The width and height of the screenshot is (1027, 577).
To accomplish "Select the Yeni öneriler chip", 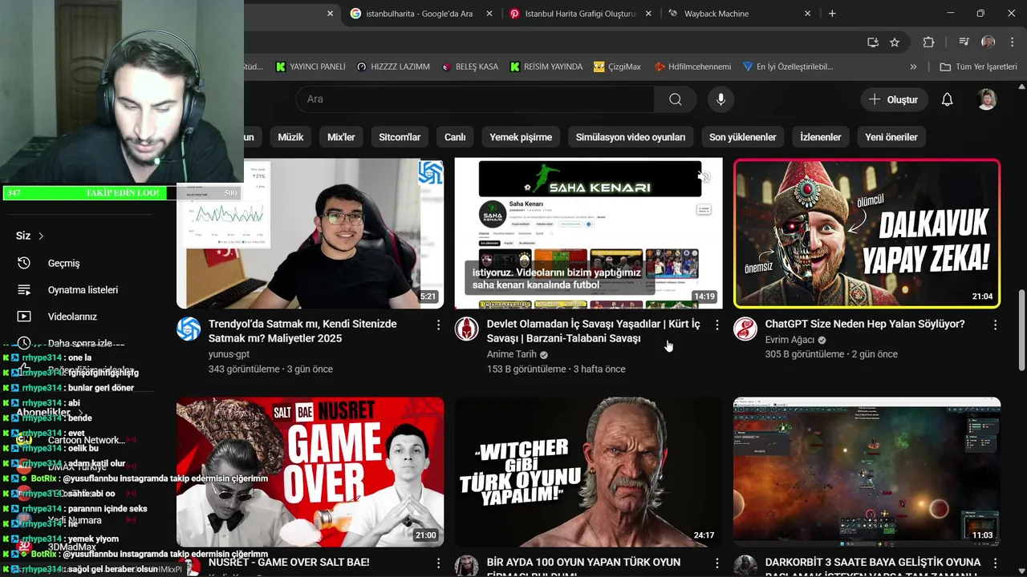I will click(x=891, y=137).
